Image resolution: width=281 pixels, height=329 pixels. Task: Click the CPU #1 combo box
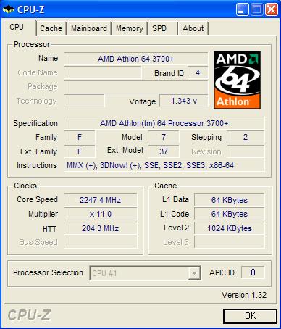(145, 273)
